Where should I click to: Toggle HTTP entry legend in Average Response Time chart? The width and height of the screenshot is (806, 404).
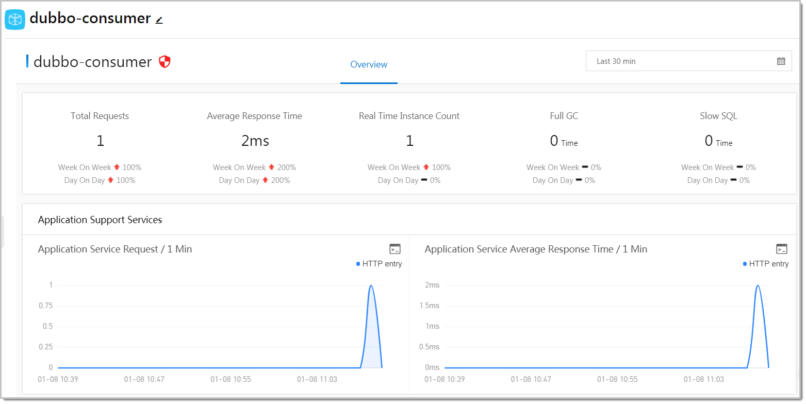pyautogui.click(x=766, y=264)
